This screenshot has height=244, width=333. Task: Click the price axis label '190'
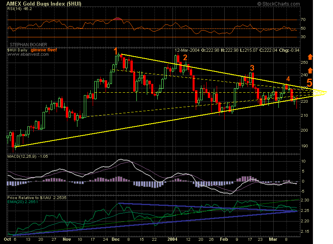[305, 146]
